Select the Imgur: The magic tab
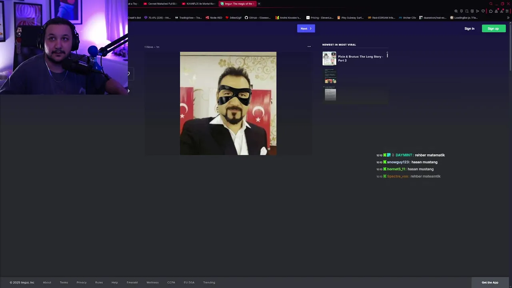 click(x=237, y=4)
